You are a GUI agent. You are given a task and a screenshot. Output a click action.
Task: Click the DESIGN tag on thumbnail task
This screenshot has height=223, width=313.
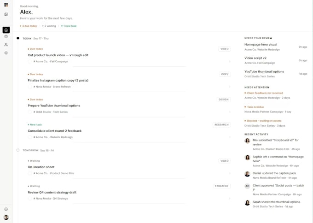coord(224,100)
